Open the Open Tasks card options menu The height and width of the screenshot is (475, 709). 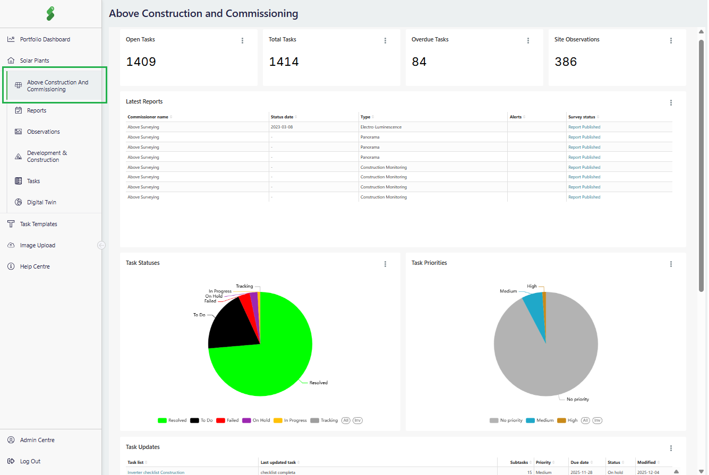point(242,40)
